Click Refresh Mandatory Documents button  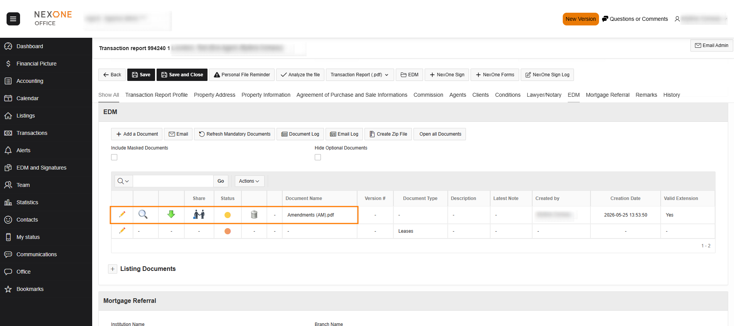click(x=235, y=134)
